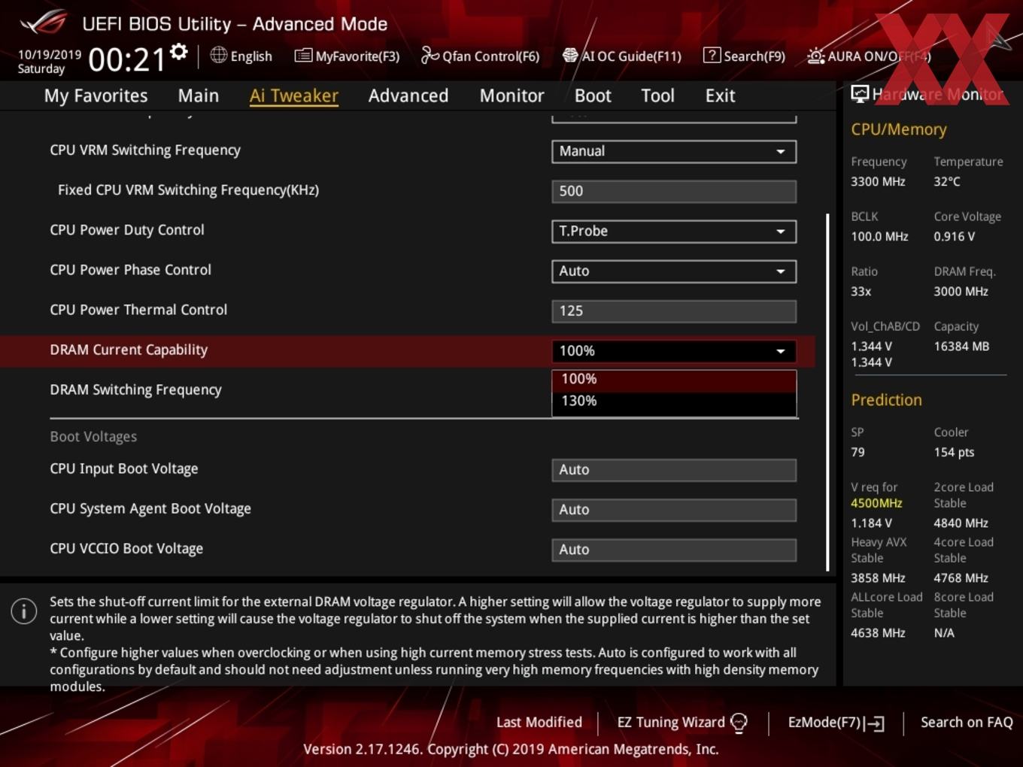Open Search(F9) question mark icon
1023x767 pixels.
click(712, 55)
